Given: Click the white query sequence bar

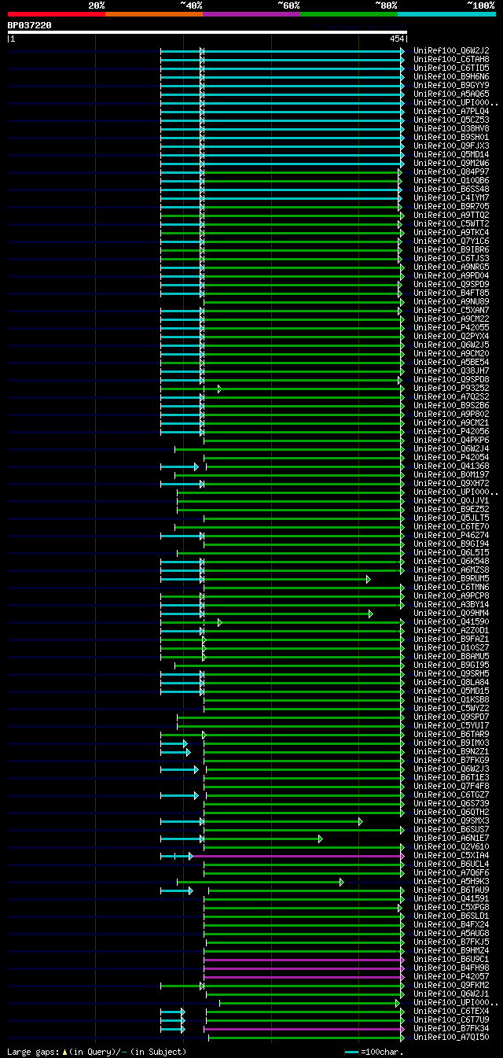Looking at the screenshot, I should 207,32.
